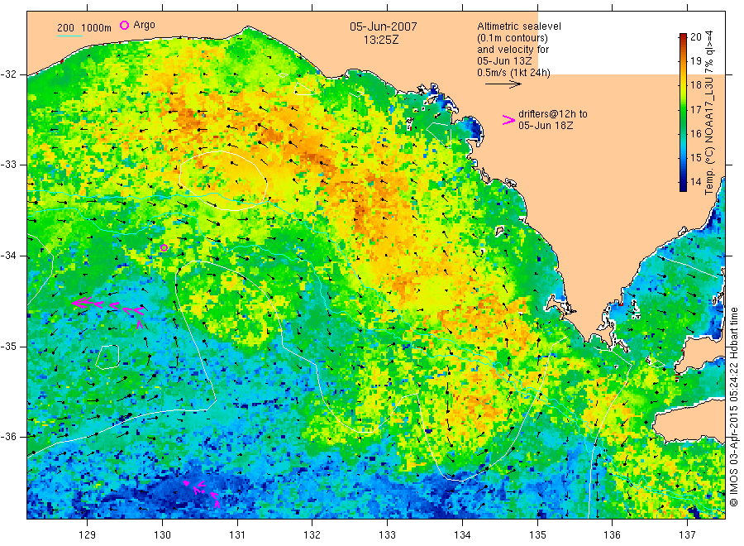Click colorbar tick value 17
The width and height of the screenshot is (744, 546).
click(x=695, y=109)
